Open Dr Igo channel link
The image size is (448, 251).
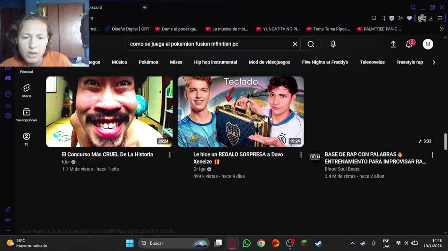200,169
